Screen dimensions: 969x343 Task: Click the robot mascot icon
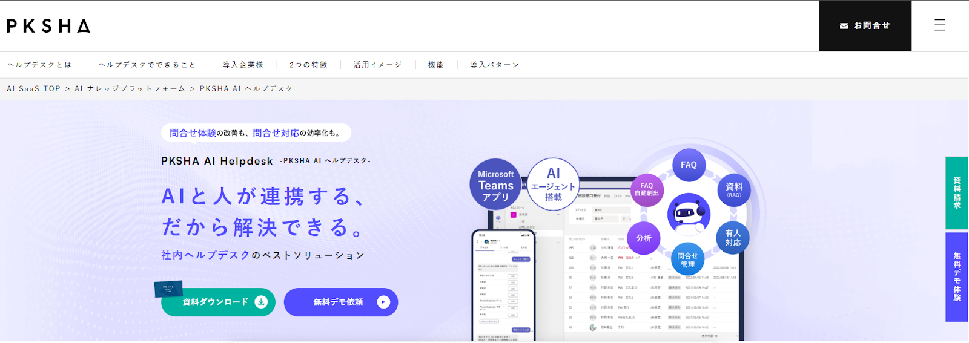coord(688,214)
